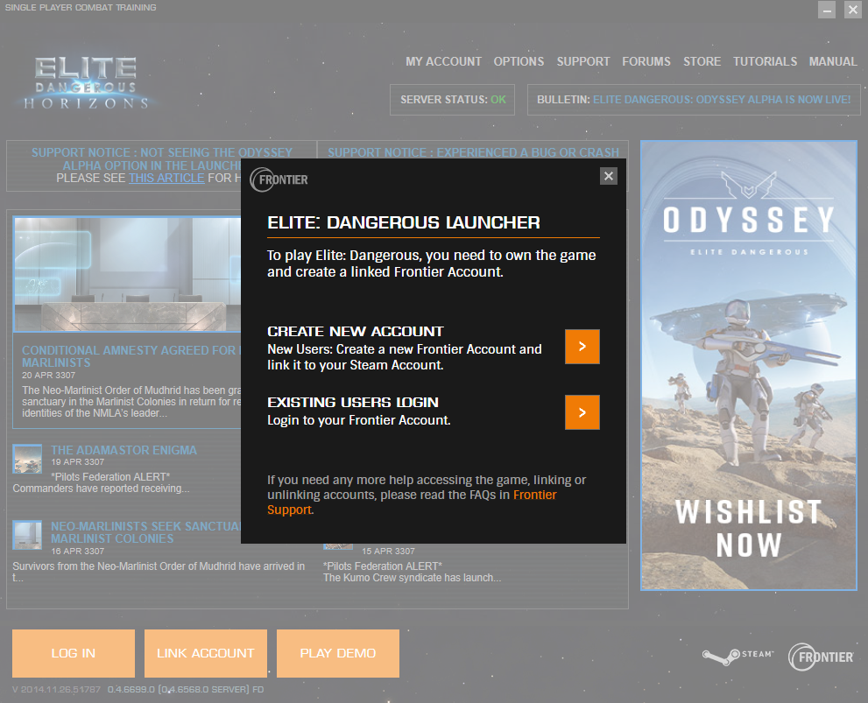Image resolution: width=868 pixels, height=703 pixels.
Task: Click the launcher version number text
Action: pos(138,689)
